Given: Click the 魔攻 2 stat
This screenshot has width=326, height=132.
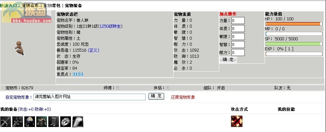Looking at the screenshot, I should [183, 62].
